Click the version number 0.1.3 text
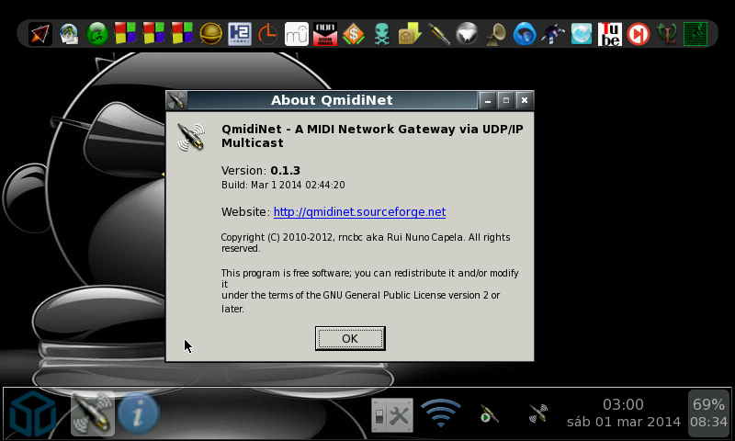Screen dimensions: 735x441 point(286,171)
